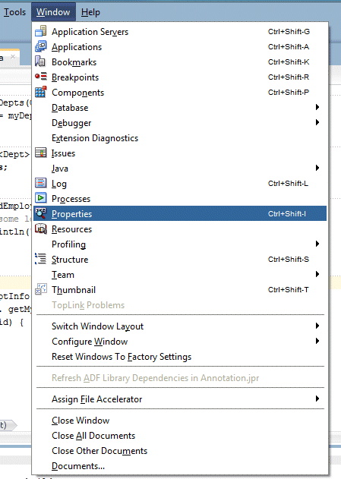The image size is (341, 479).
Task: Click the Structure tree icon
Action: [41, 259]
